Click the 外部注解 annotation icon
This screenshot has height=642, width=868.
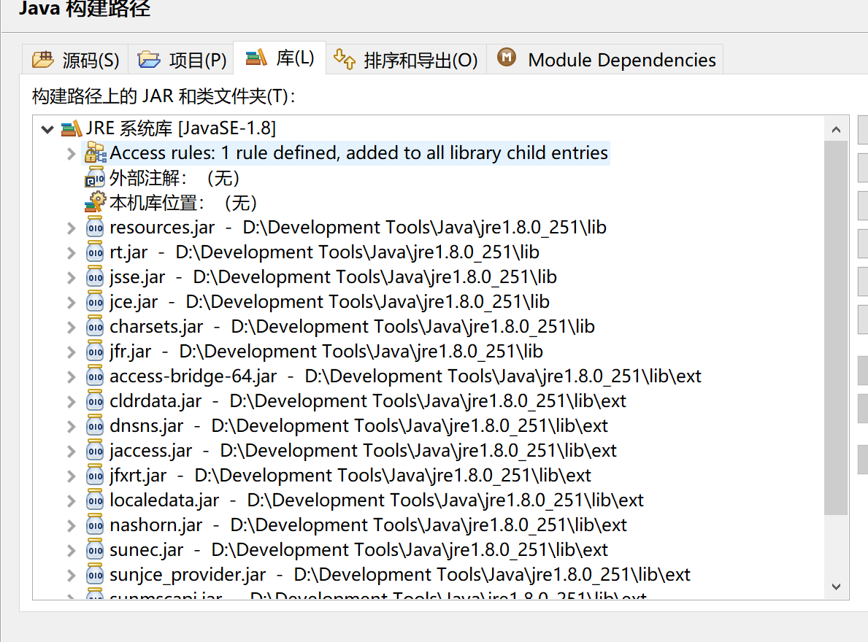(x=94, y=177)
